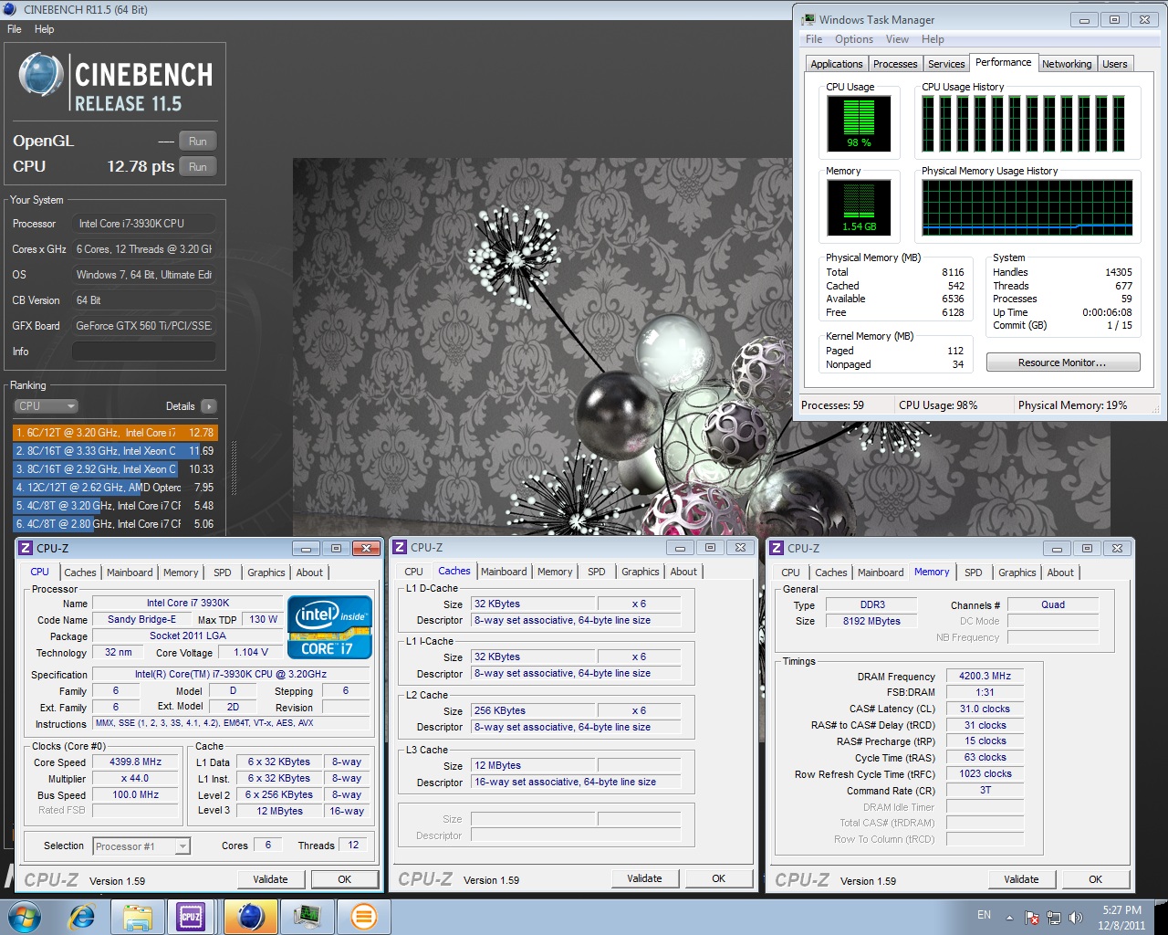The height and width of the screenshot is (935, 1168).
Task: Open the volume speaker tray icon
Action: pos(1076,918)
